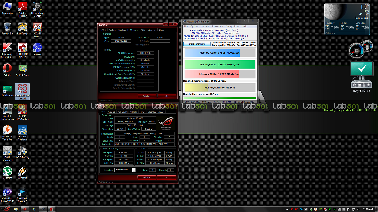This screenshot has width=378, height=212.
Task: Select EVGA Precision X desktop icon
Action: click(7, 154)
